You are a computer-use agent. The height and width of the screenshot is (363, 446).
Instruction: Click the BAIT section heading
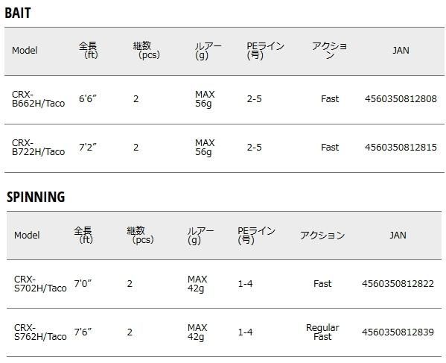click(18, 13)
